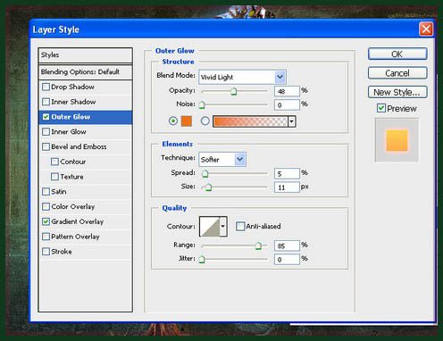Click the Noise slider handle
Image resolution: width=443 pixels, height=341 pixels.
(x=202, y=104)
